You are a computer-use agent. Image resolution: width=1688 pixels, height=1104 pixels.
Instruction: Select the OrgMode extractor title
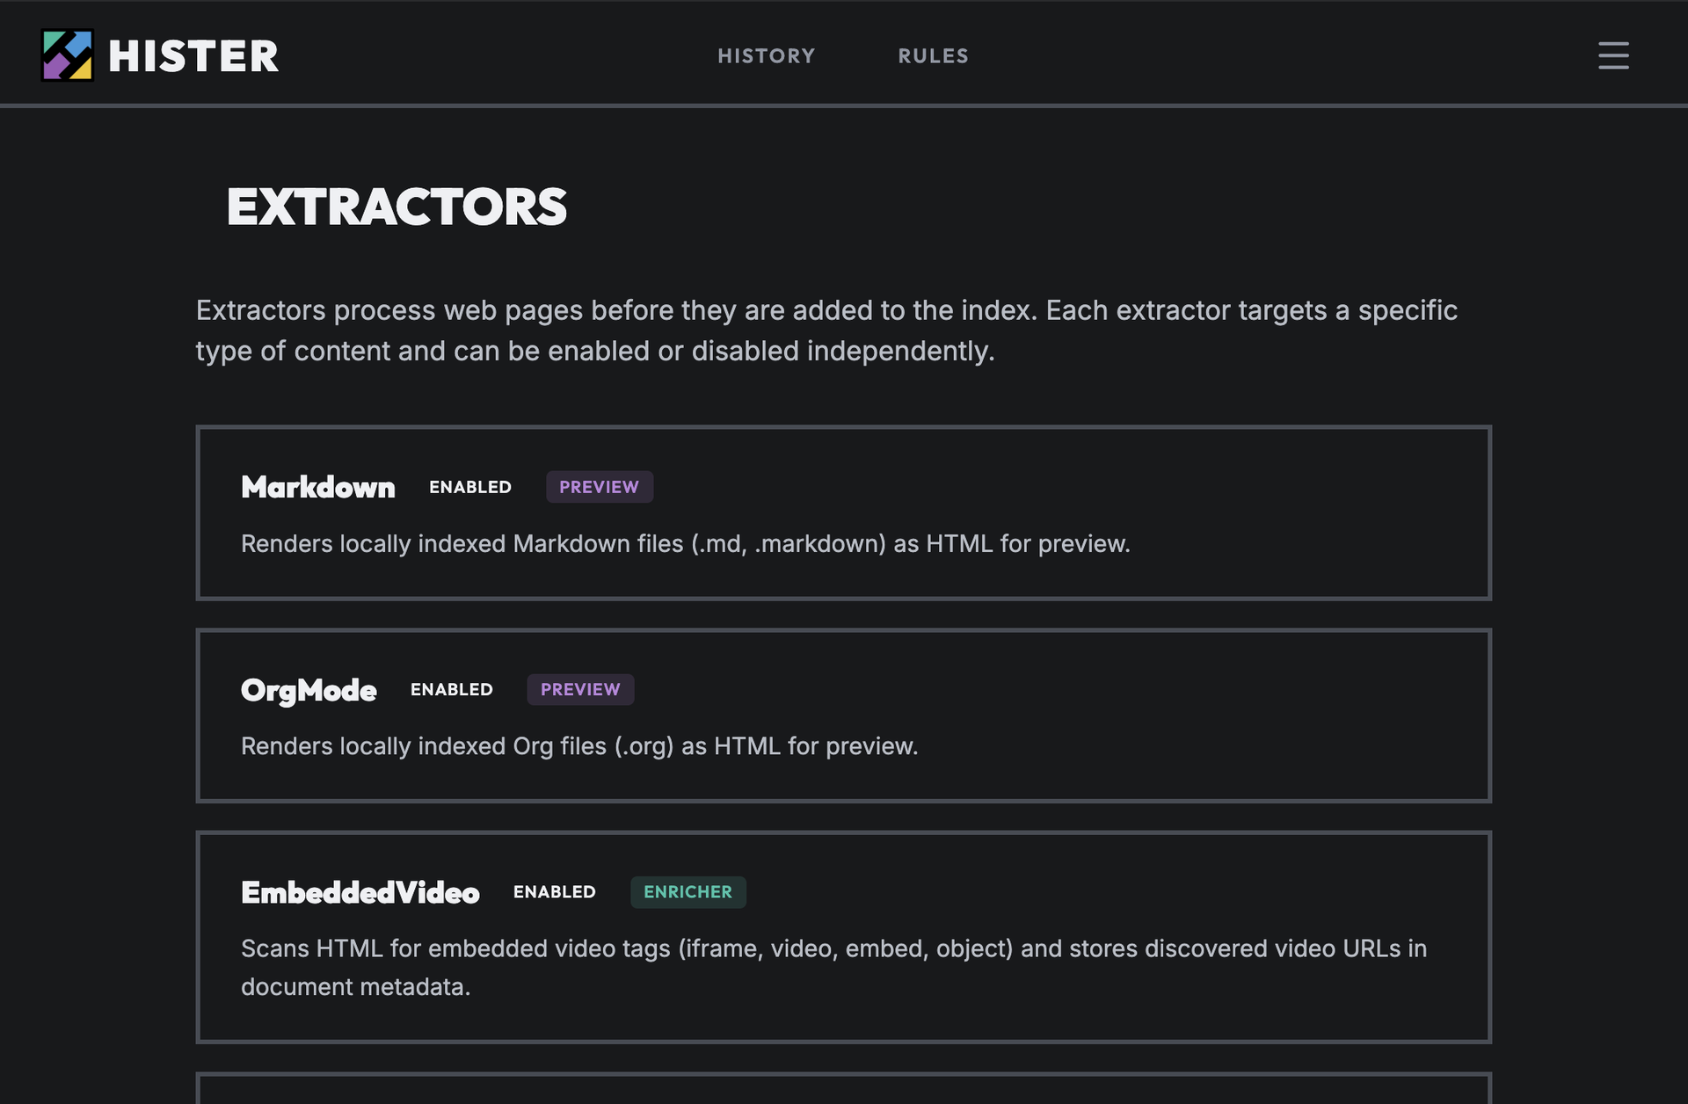[x=309, y=691]
